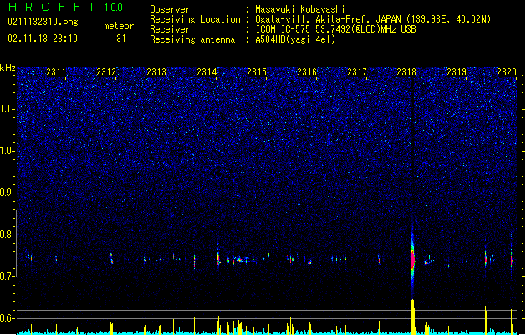Click the gray frequency range bracket on left axis
The height and width of the screenshot is (335, 526).
[17, 244]
